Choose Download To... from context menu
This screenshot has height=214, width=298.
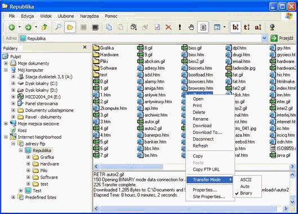click(207, 132)
